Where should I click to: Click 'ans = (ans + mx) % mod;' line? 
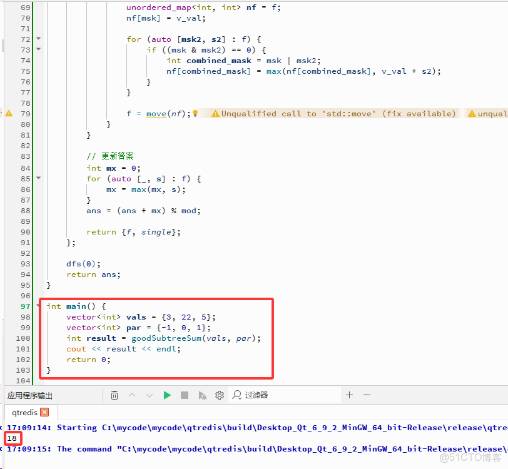143,211
